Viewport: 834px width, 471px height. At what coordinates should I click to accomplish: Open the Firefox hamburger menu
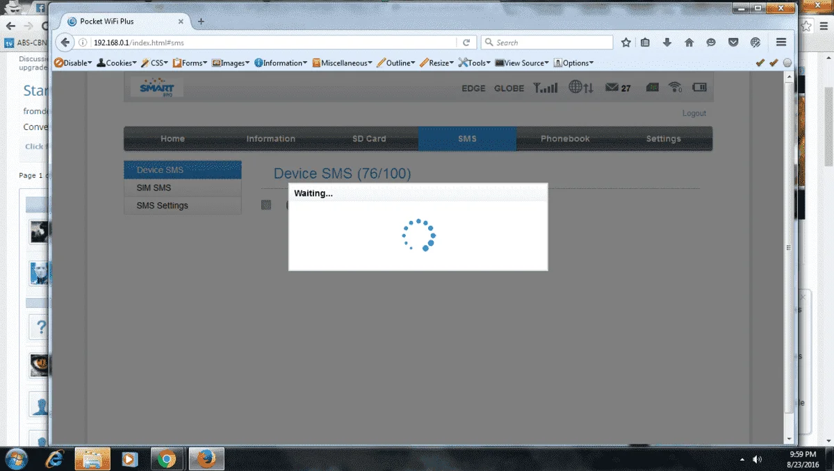coord(781,42)
